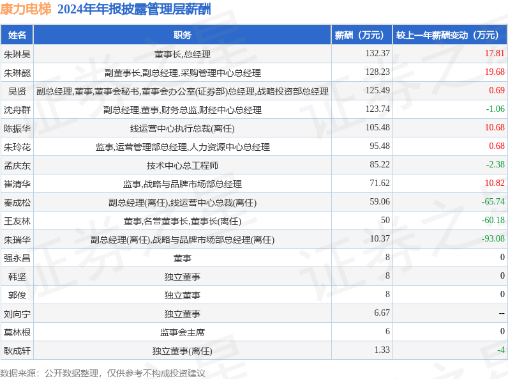This screenshot has height=379, width=508.
Task: Click the salary value 123.74
Action: [377, 109]
